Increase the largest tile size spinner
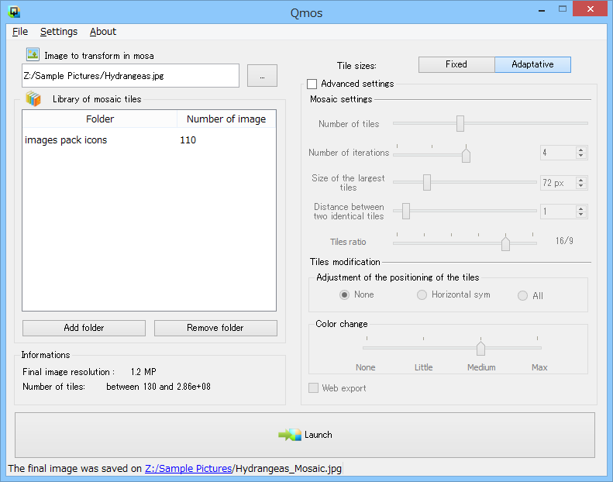Screen dimensions: 613x482 581,180
